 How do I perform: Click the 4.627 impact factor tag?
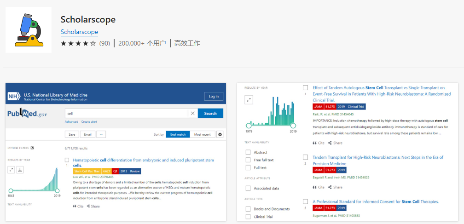click(x=106, y=171)
